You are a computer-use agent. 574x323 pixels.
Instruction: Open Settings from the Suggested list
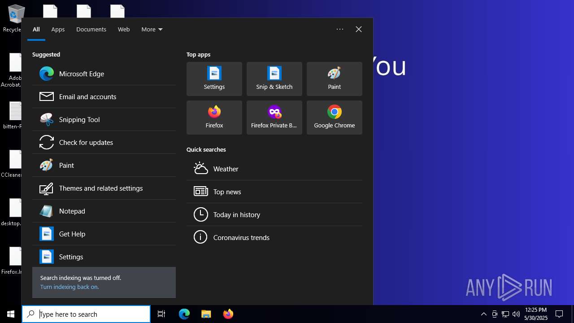pyautogui.click(x=104, y=257)
